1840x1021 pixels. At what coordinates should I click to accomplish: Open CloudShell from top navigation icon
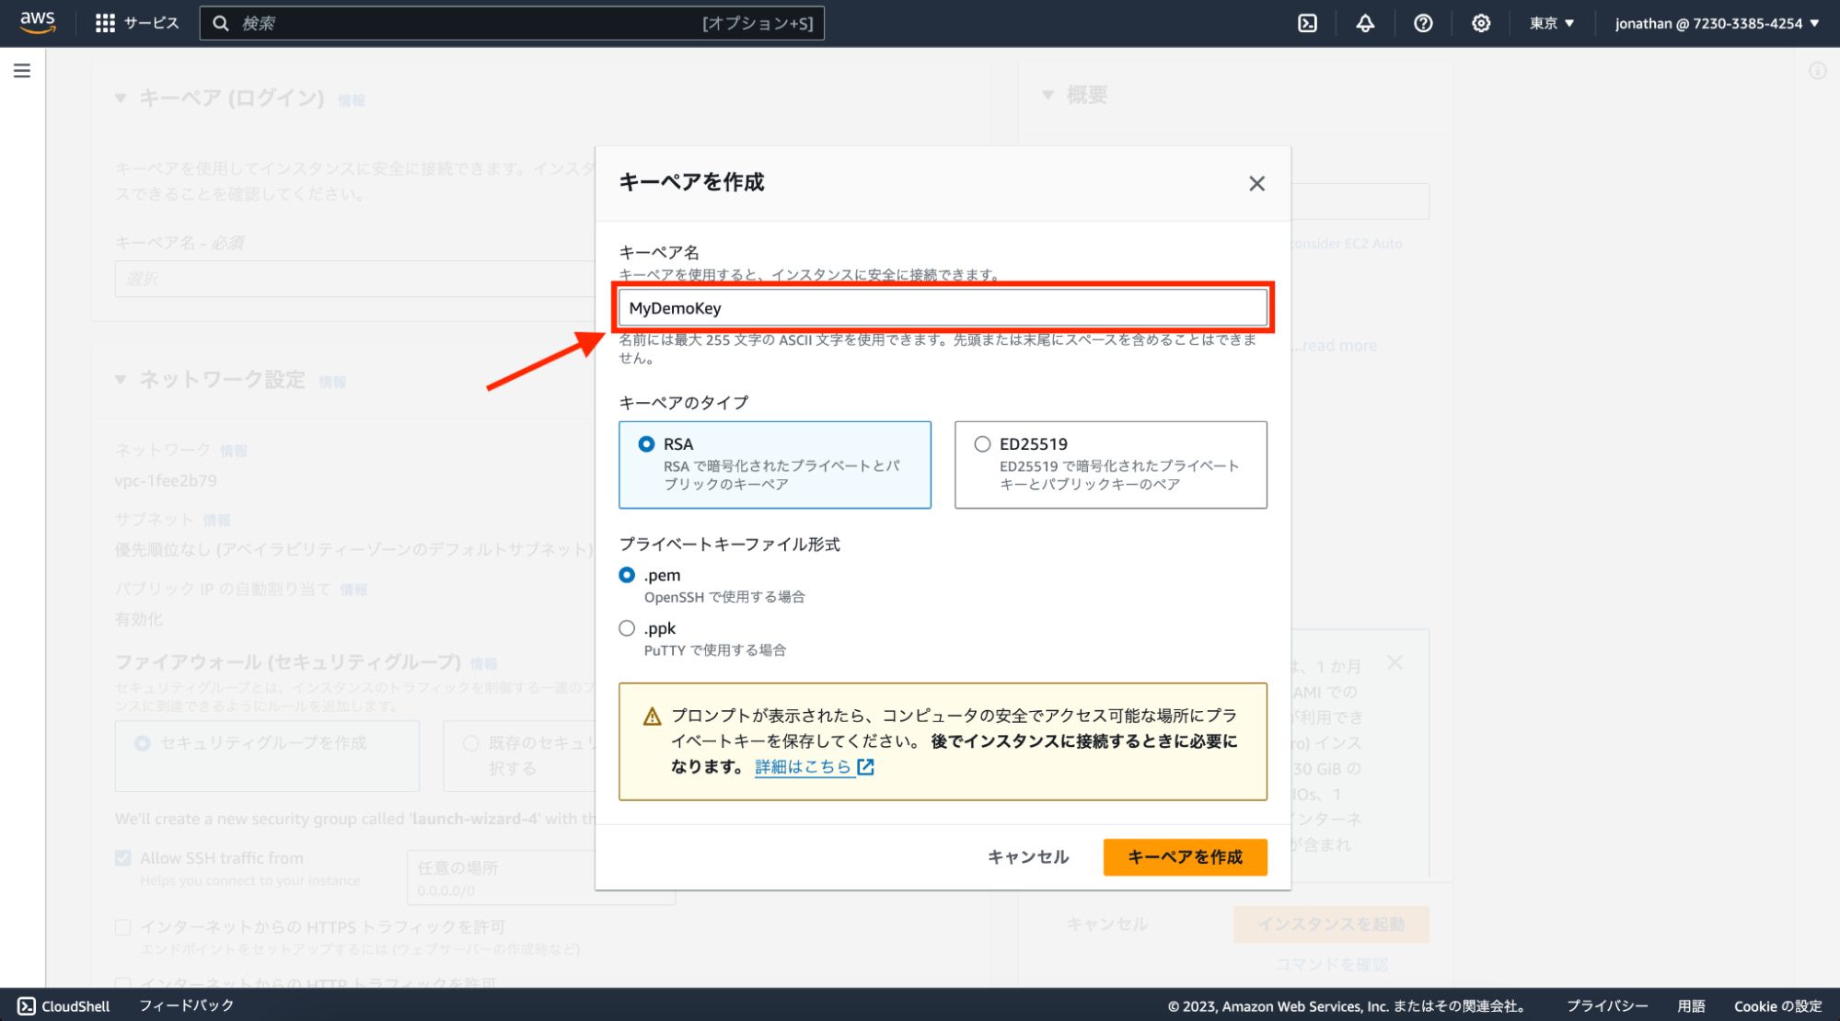[x=1307, y=23]
